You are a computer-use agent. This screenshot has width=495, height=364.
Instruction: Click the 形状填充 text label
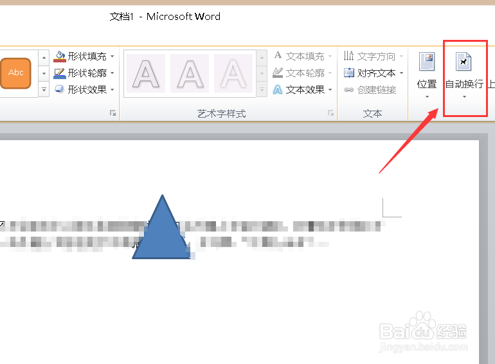coord(87,57)
